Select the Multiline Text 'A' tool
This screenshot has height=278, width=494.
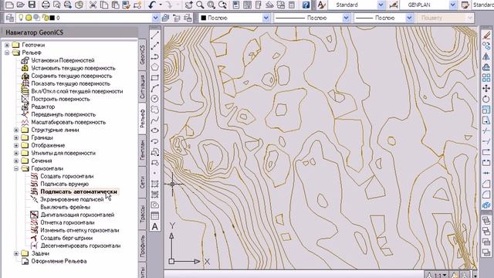click(154, 226)
